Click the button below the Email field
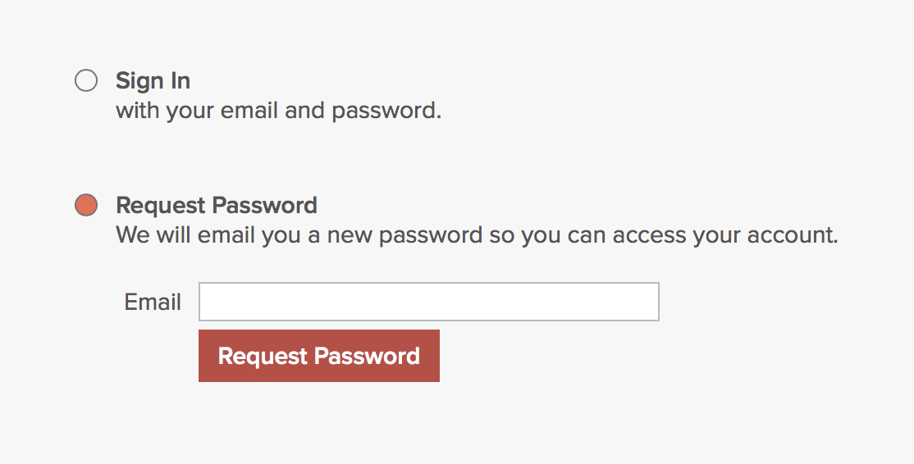 click(x=318, y=356)
